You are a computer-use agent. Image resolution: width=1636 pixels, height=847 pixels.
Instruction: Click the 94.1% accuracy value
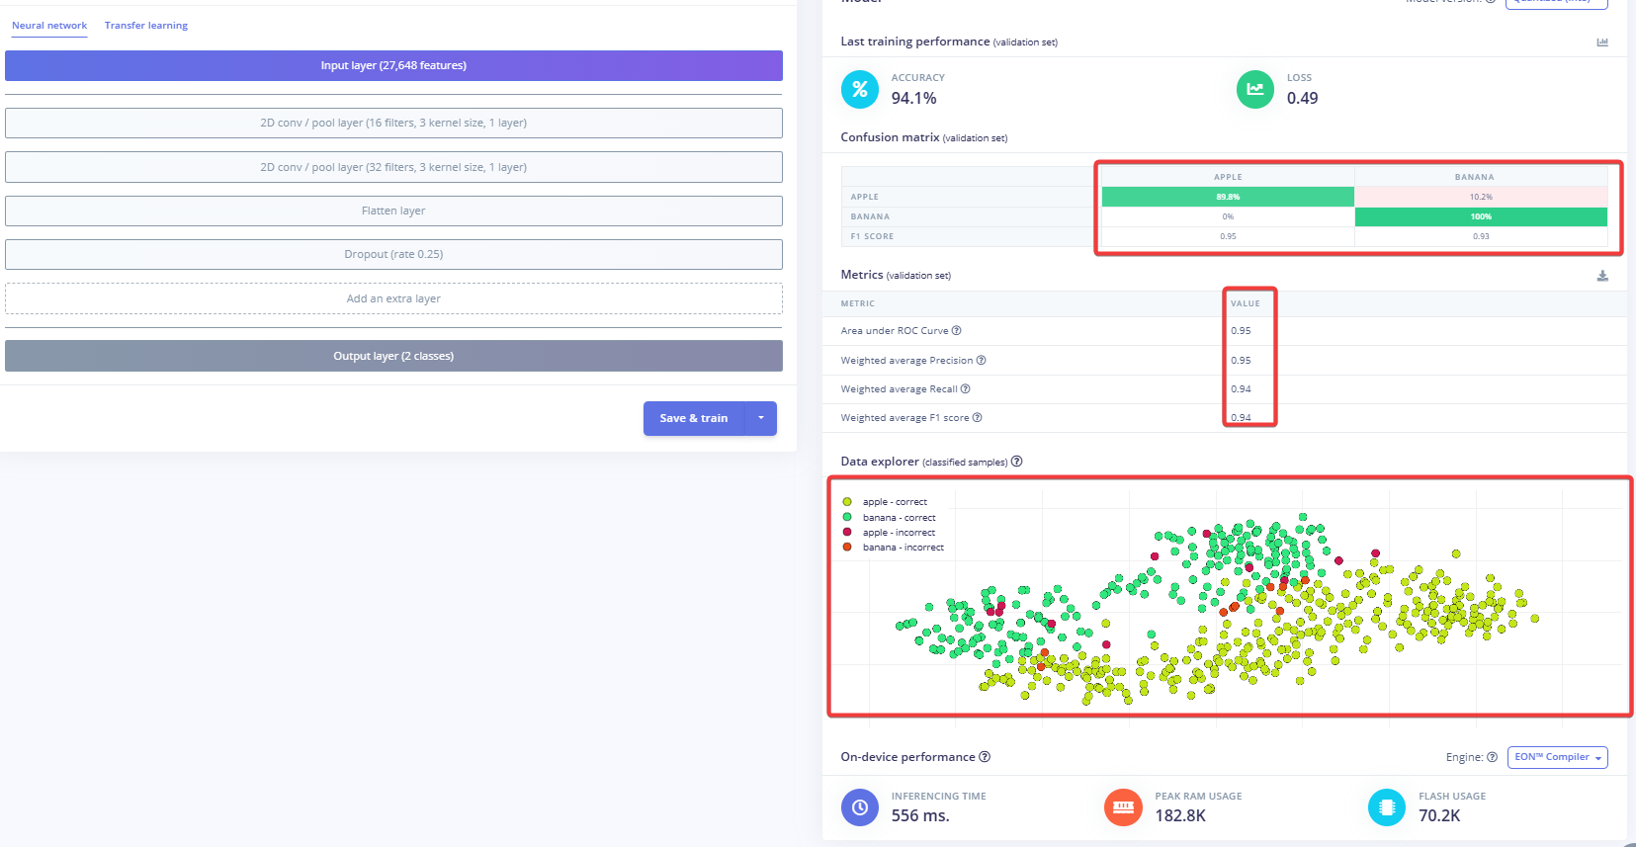pos(913,99)
